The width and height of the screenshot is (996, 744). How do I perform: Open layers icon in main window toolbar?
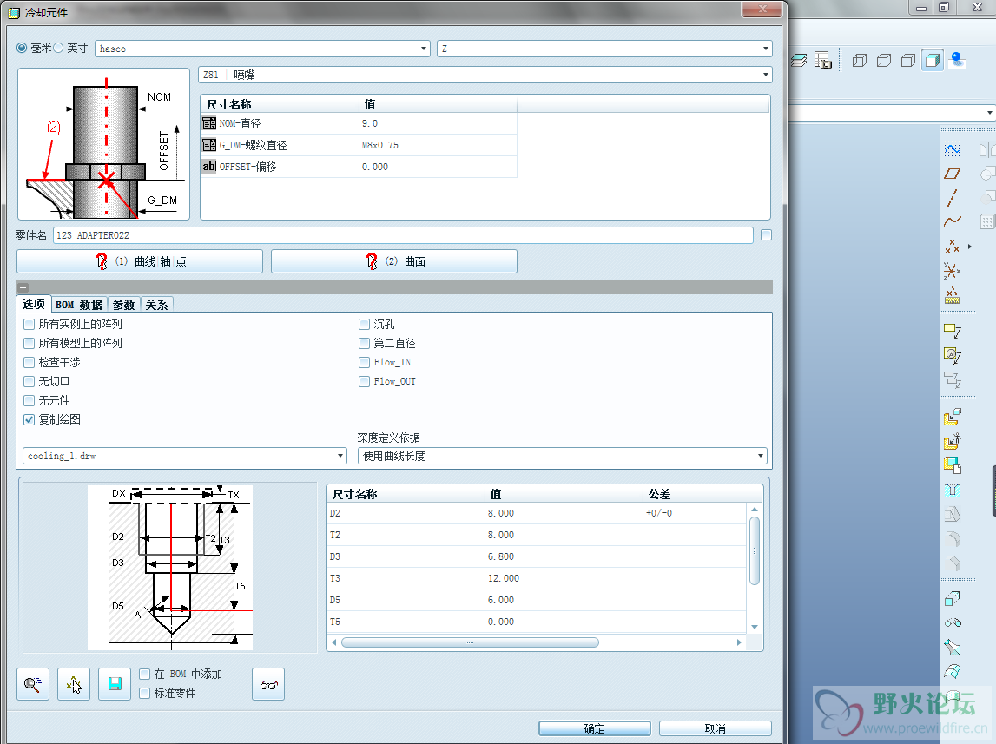(799, 60)
